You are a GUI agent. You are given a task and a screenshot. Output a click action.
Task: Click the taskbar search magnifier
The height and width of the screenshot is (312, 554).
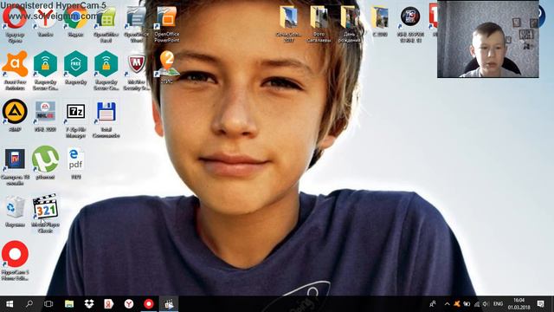pyautogui.click(x=29, y=304)
